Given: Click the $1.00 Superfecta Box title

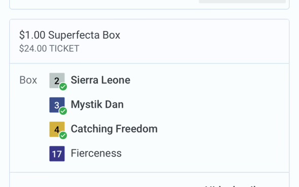Looking at the screenshot, I should 70,35.
